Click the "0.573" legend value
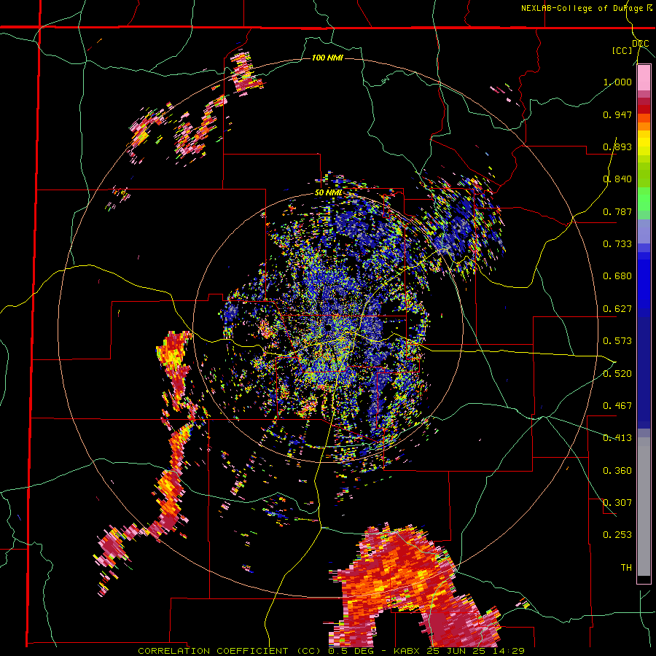 (x=617, y=341)
